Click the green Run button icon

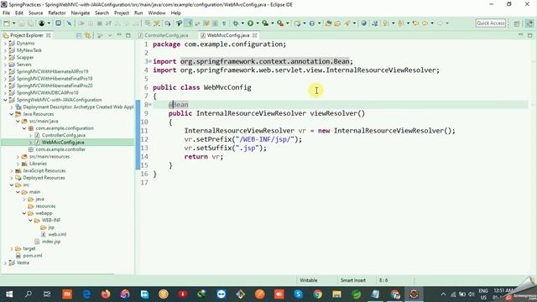pyautogui.click(x=250, y=23)
